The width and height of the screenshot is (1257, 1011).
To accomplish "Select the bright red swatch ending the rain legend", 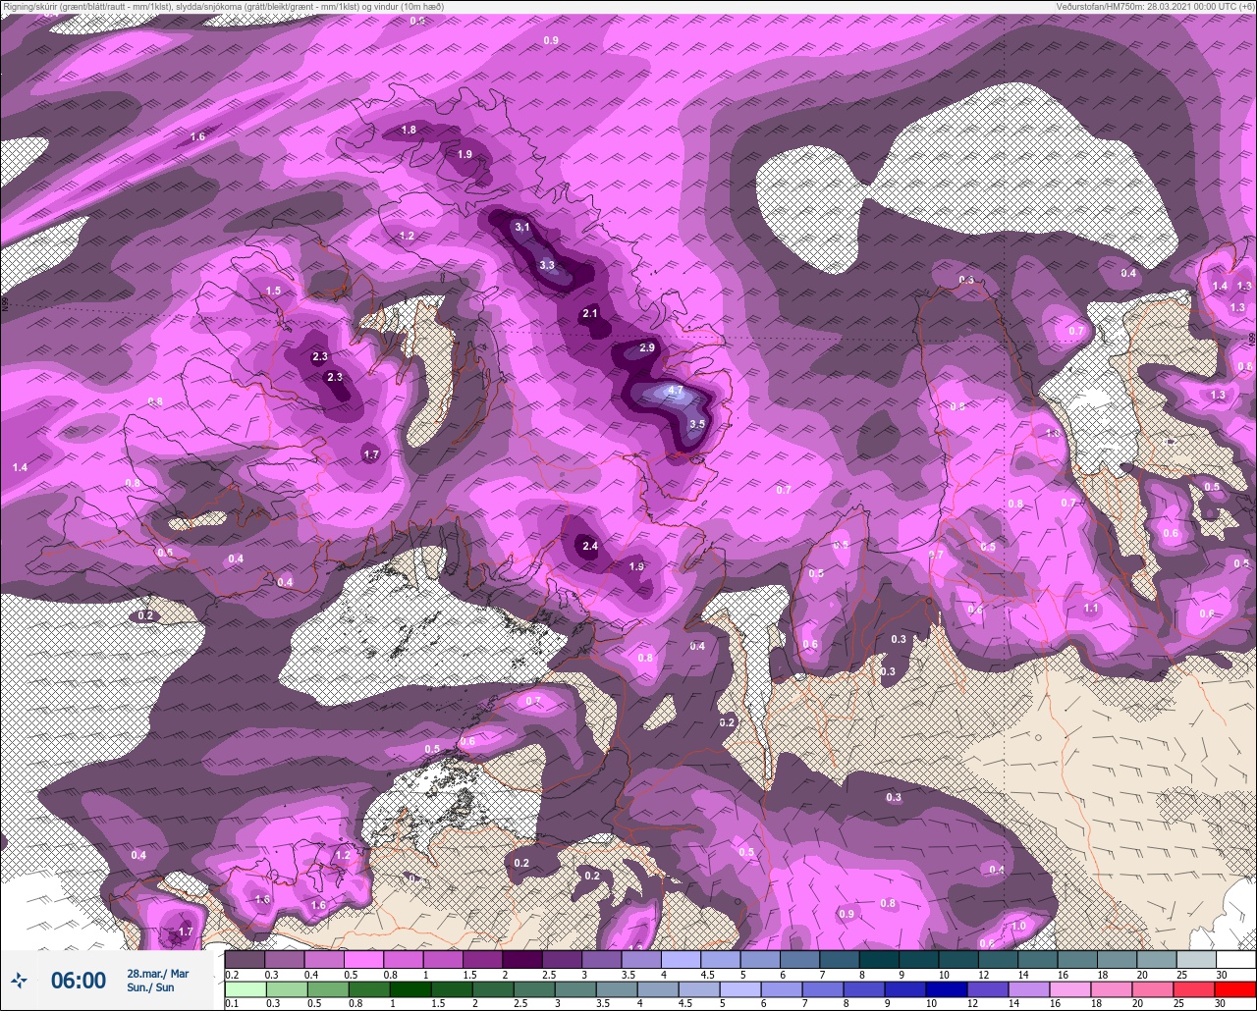I will pos(1235,988).
